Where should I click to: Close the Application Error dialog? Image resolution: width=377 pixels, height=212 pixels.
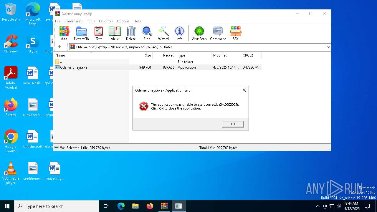click(244, 90)
